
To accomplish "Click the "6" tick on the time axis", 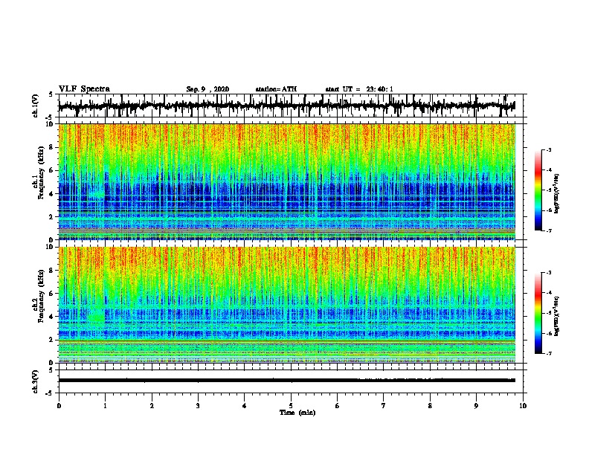I will (x=338, y=406).
